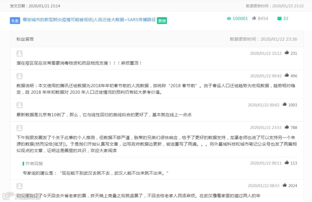
Task: Click the comment starting 下午我朋友圈发了个关于此事
Action: pyautogui.click(x=157, y=144)
